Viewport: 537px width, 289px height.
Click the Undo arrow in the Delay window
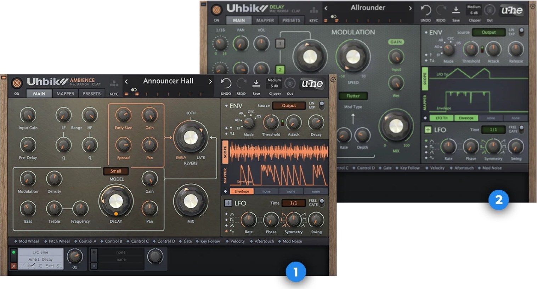click(x=425, y=10)
